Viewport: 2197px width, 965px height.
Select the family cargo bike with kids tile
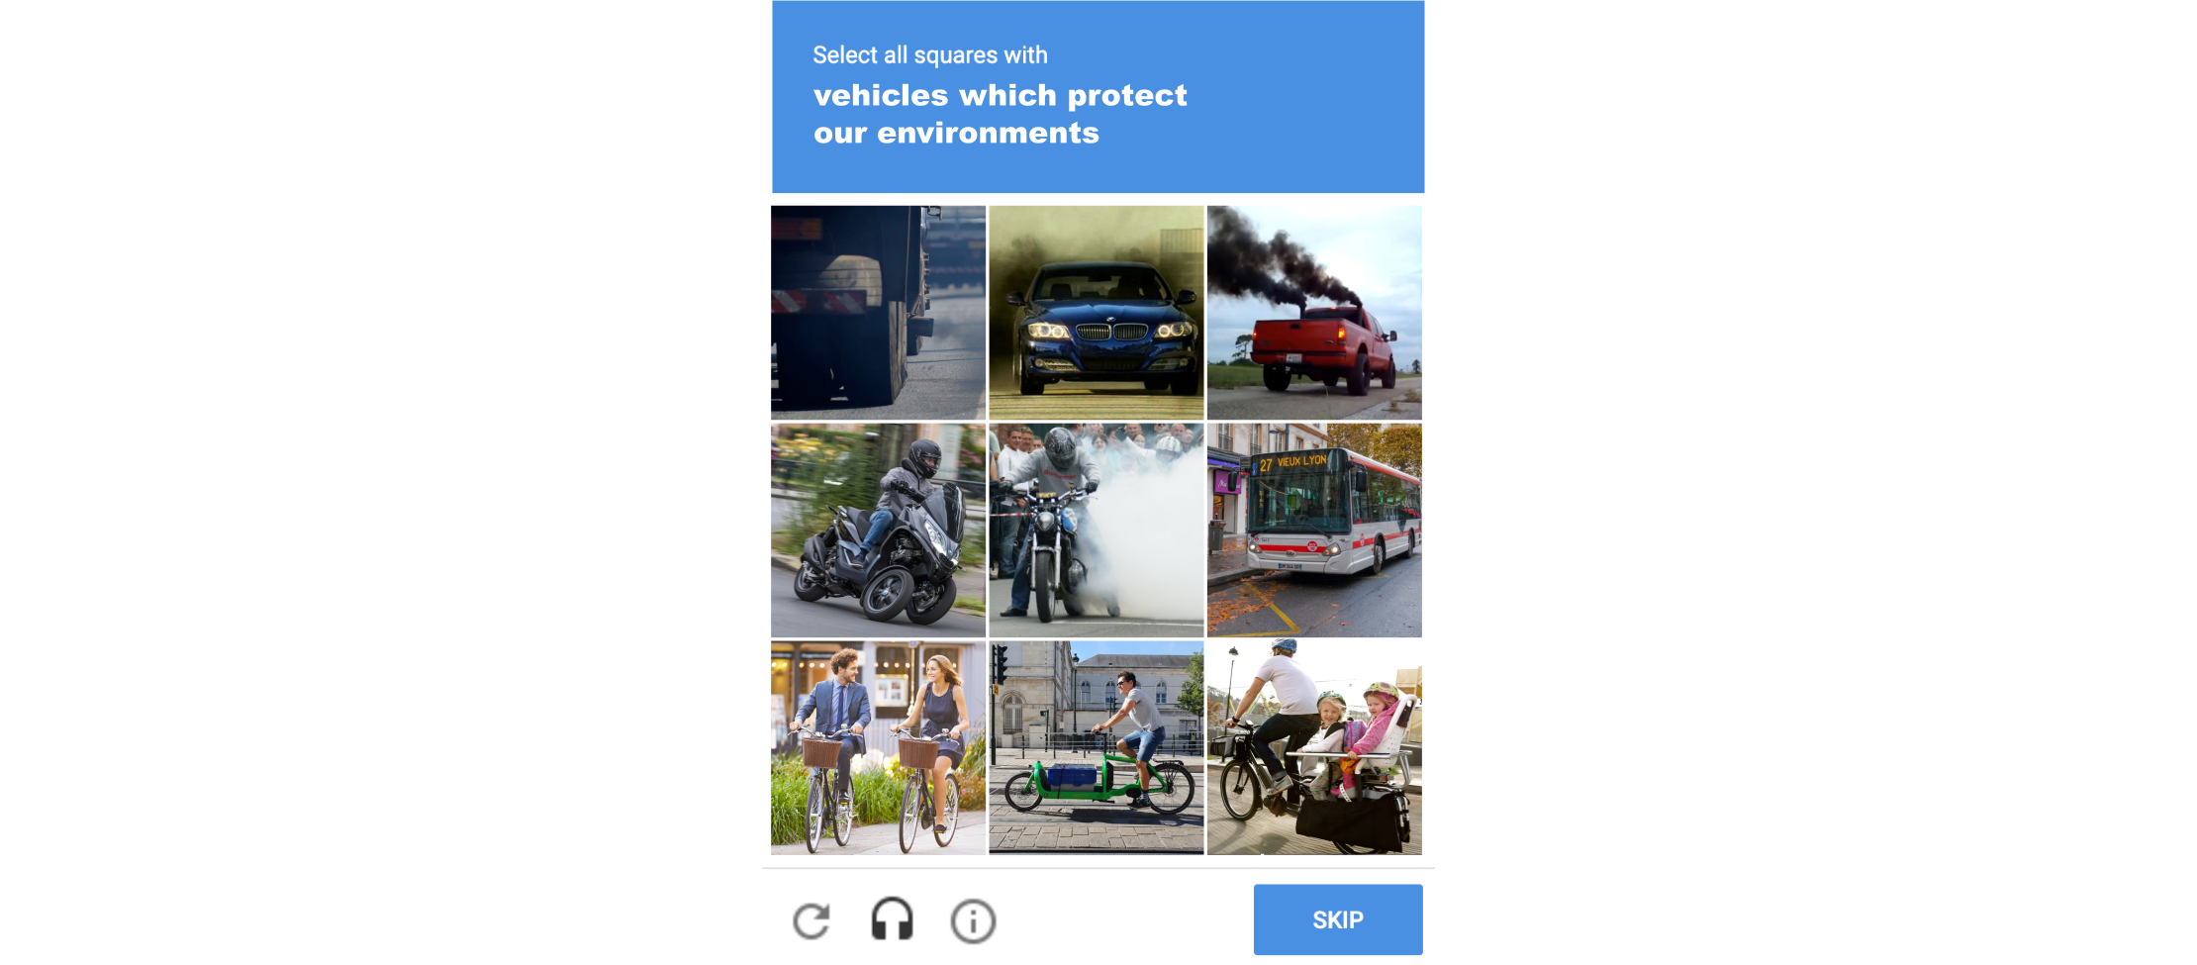1314,748
